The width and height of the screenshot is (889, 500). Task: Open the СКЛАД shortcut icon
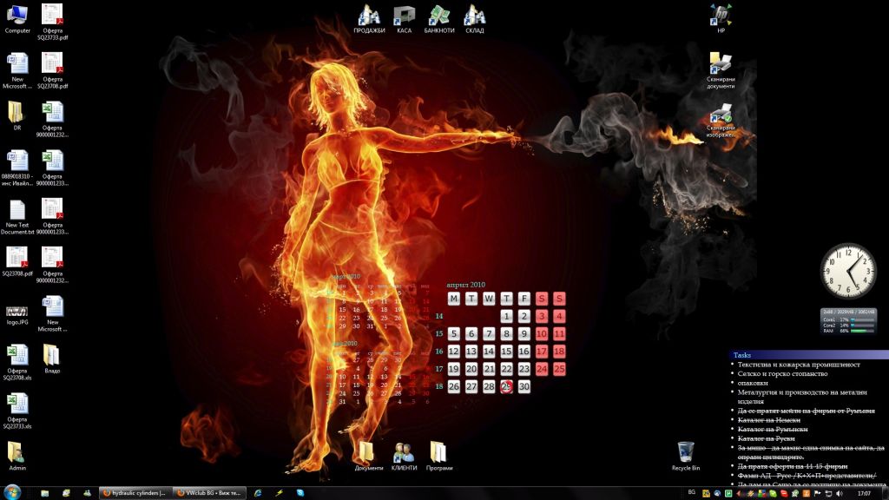coord(474,16)
